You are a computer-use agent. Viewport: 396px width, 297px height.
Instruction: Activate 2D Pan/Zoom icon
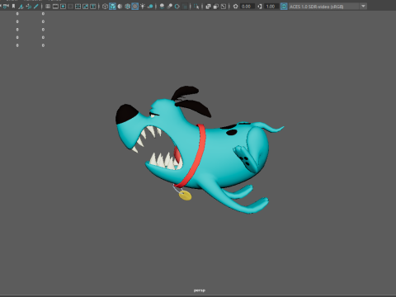[28, 7]
